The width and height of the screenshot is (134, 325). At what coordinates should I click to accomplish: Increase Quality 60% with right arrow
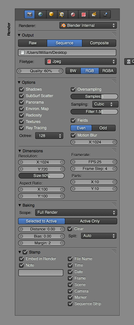click(x=60, y=71)
